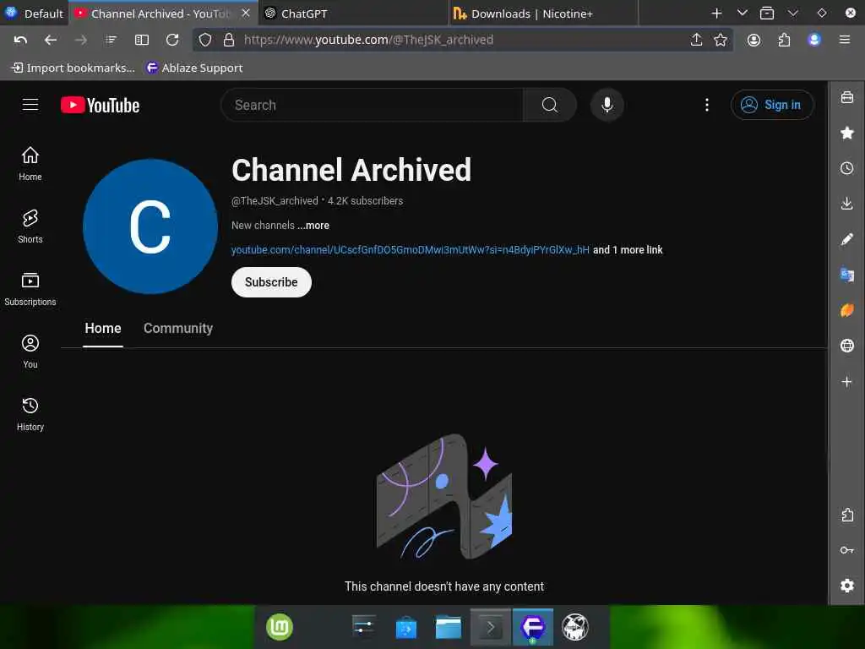The image size is (865, 649).
Task: Share this page via share icon
Action: (x=696, y=40)
